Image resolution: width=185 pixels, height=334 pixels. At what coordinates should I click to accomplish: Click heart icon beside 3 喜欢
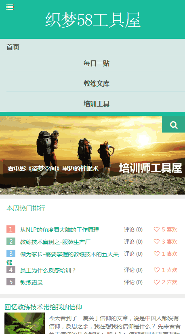click(x=157, y=242)
